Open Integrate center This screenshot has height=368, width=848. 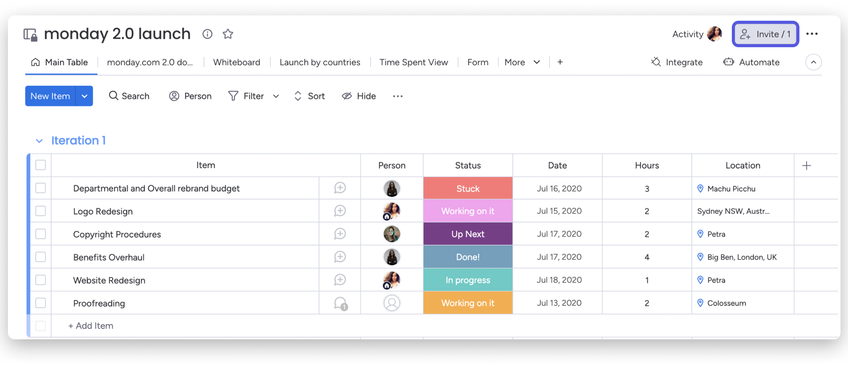coord(677,62)
